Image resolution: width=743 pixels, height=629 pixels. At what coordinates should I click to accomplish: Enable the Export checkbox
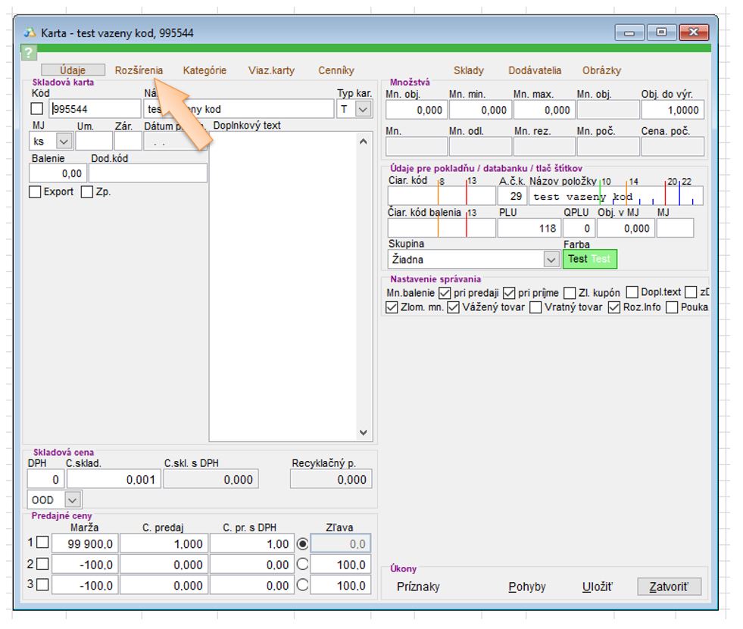pyautogui.click(x=36, y=192)
